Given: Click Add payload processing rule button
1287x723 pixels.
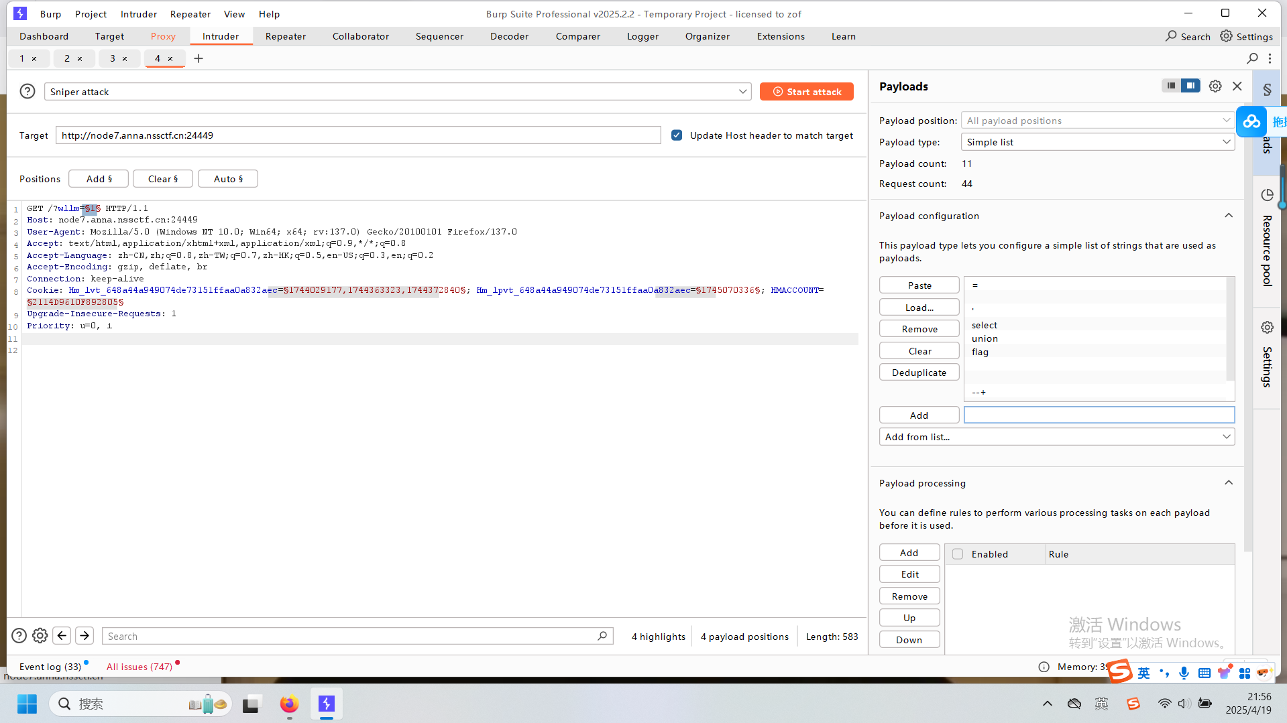Looking at the screenshot, I should coord(909,553).
